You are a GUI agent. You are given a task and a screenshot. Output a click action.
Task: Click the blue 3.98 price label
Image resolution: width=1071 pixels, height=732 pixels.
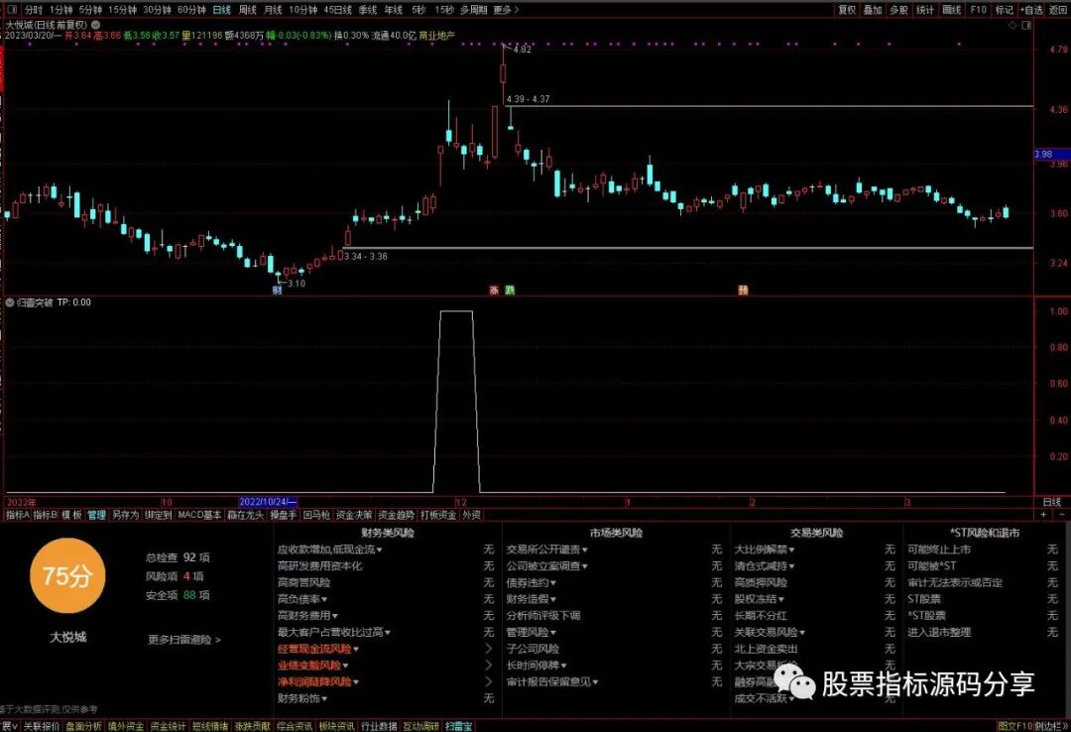point(1051,155)
